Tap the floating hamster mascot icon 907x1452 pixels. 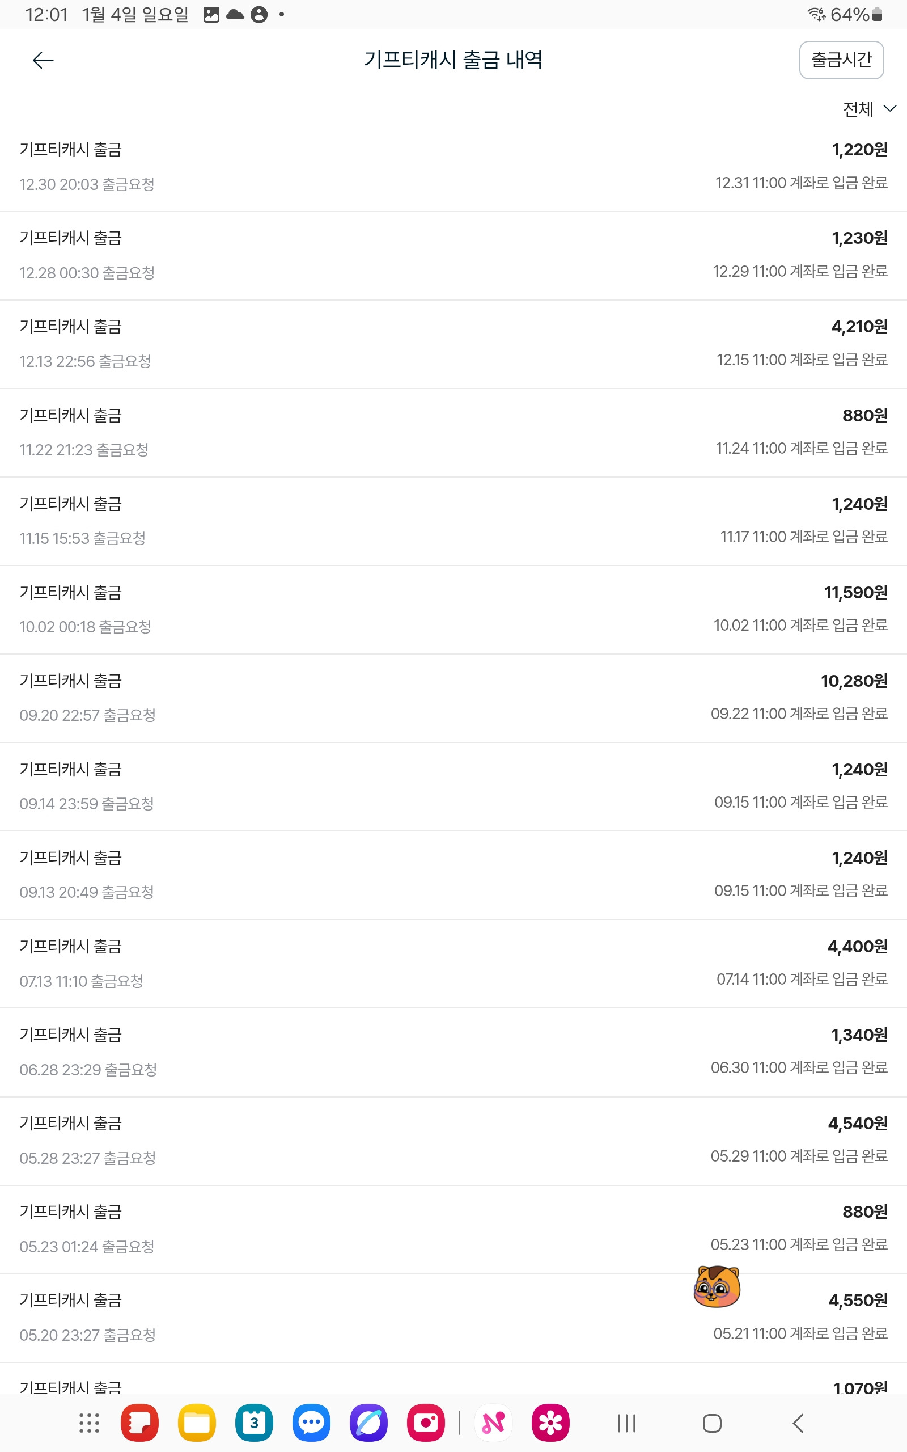tap(717, 1286)
